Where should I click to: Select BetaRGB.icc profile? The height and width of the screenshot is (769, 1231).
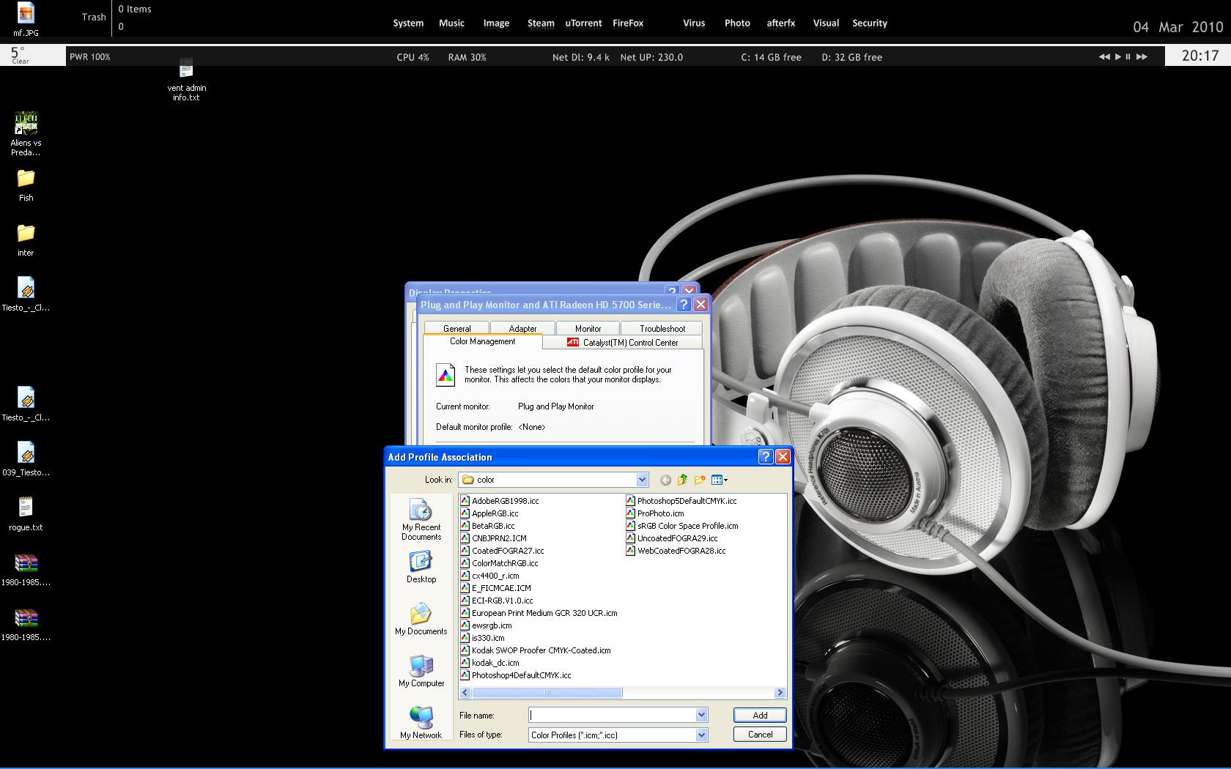point(488,526)
